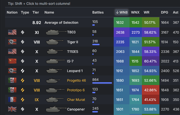
Task: Click the gold type icon for Progetto 46
Action: (x=23, y=80)
